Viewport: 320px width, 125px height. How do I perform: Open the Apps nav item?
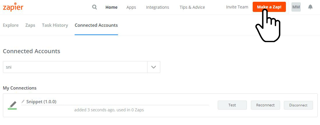click(131, 7)
